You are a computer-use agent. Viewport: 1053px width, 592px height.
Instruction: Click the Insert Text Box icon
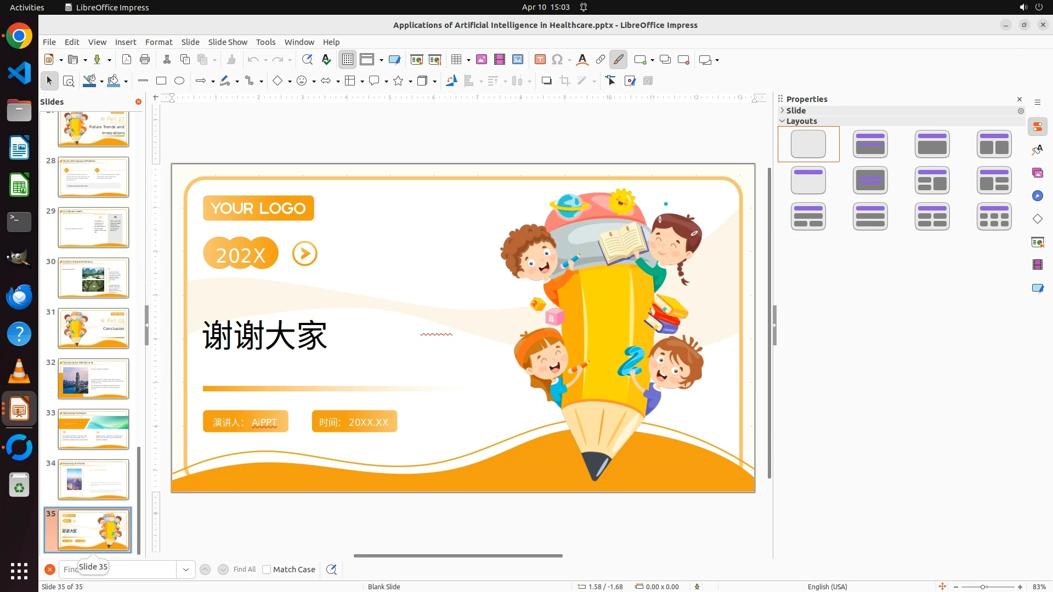click(540, 60)
